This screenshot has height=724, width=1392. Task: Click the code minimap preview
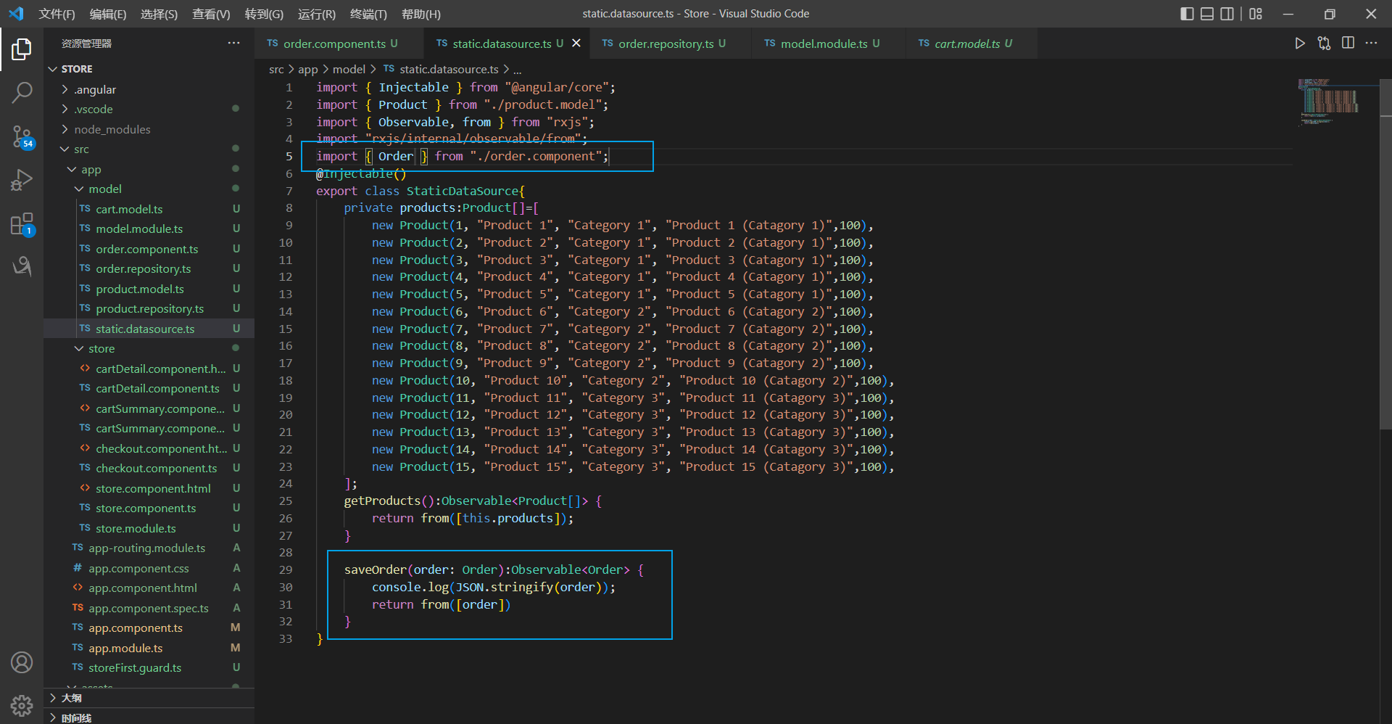pos(1330,102)
